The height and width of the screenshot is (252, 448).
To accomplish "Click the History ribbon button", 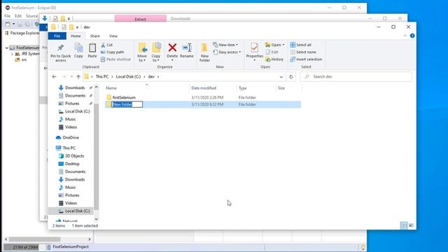I will tap(274, 59).
